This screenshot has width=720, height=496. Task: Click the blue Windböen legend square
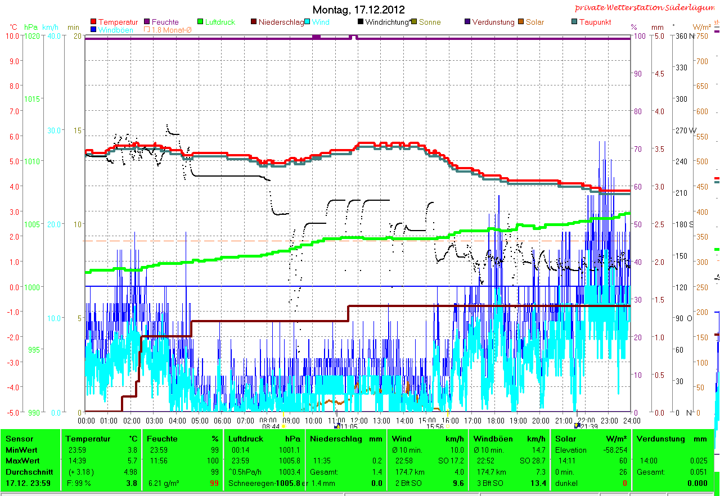point(93,30)
